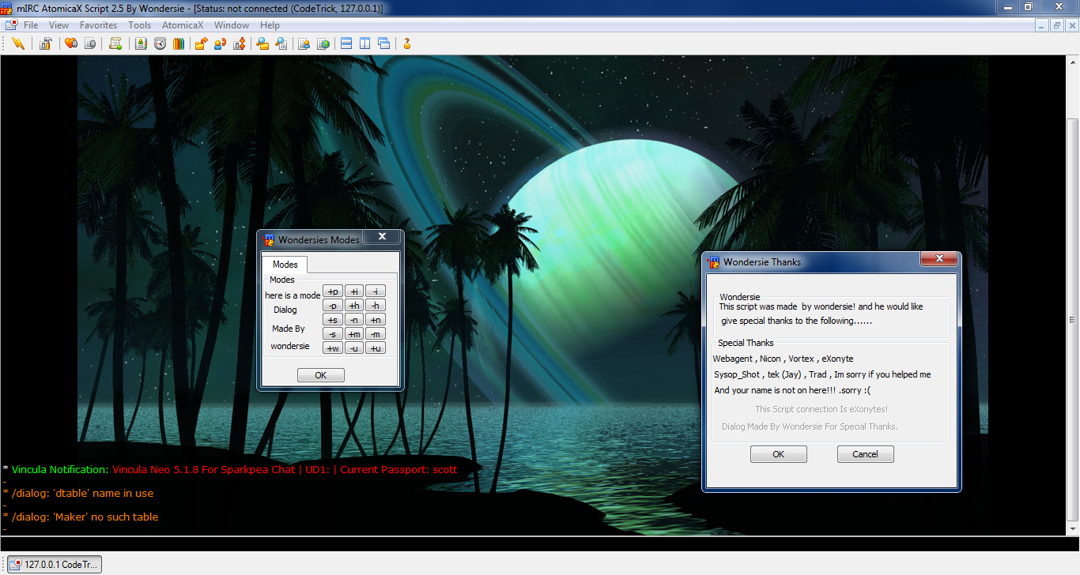Viewport: 1080px width, 575px height.
Task: Click the +i mode button
Action: (x=354, y=291)
